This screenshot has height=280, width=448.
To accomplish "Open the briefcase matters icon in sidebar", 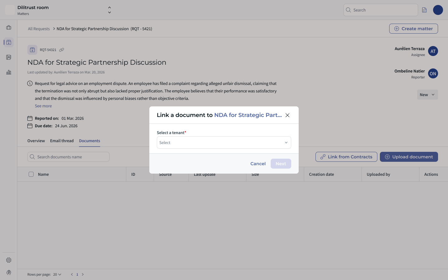I will (9, 27).
